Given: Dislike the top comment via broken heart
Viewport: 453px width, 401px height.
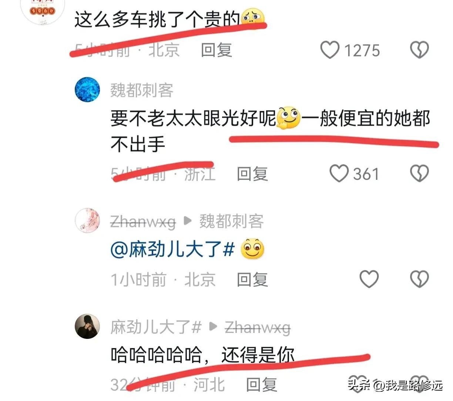Looking at the screenshot, I should click(420, 50).
